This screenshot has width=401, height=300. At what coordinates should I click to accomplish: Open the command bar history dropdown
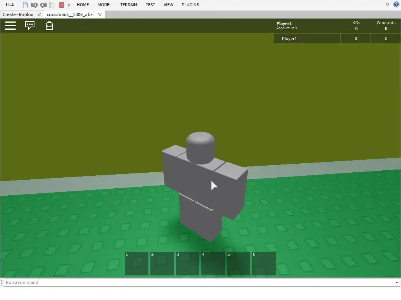pyautogui.click(x=397, y=282)
